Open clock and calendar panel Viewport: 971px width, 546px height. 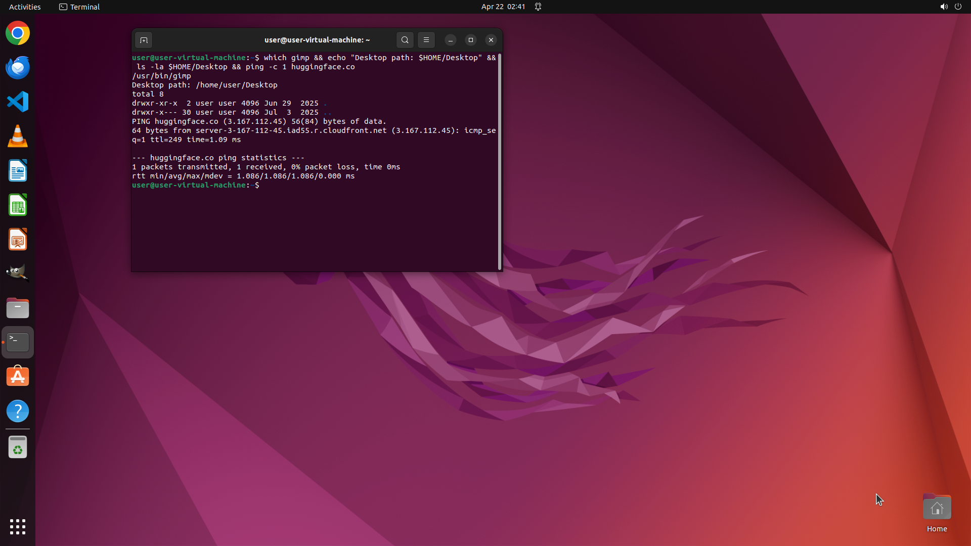click(503, 7)
